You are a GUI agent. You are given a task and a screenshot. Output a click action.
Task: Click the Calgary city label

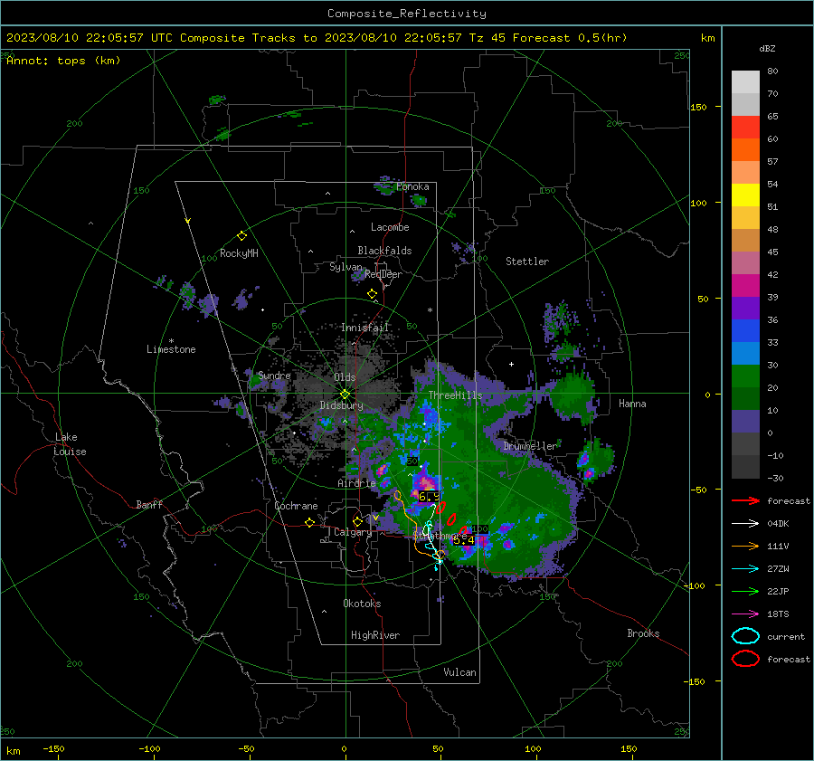tap(353, 532)
